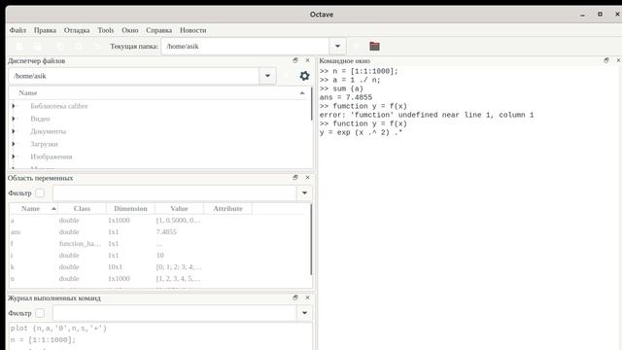Image resolution: width=622 pixels, height=350 pixels.
Task: Open the Tools menu
Action: coord(106,30)
